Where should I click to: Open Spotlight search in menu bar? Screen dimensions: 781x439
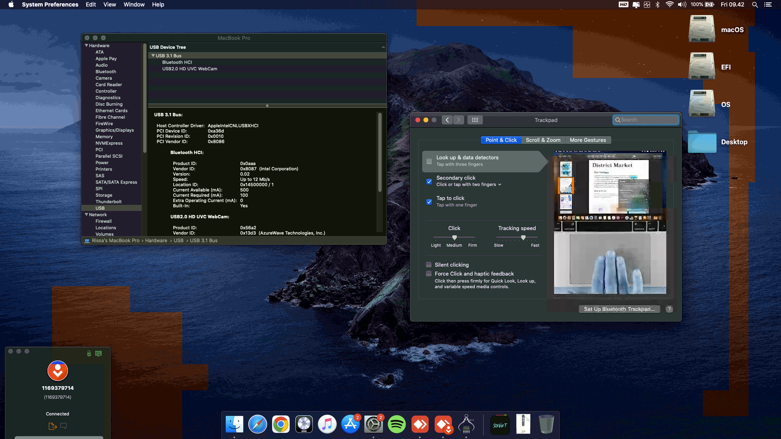coord(755,4)
